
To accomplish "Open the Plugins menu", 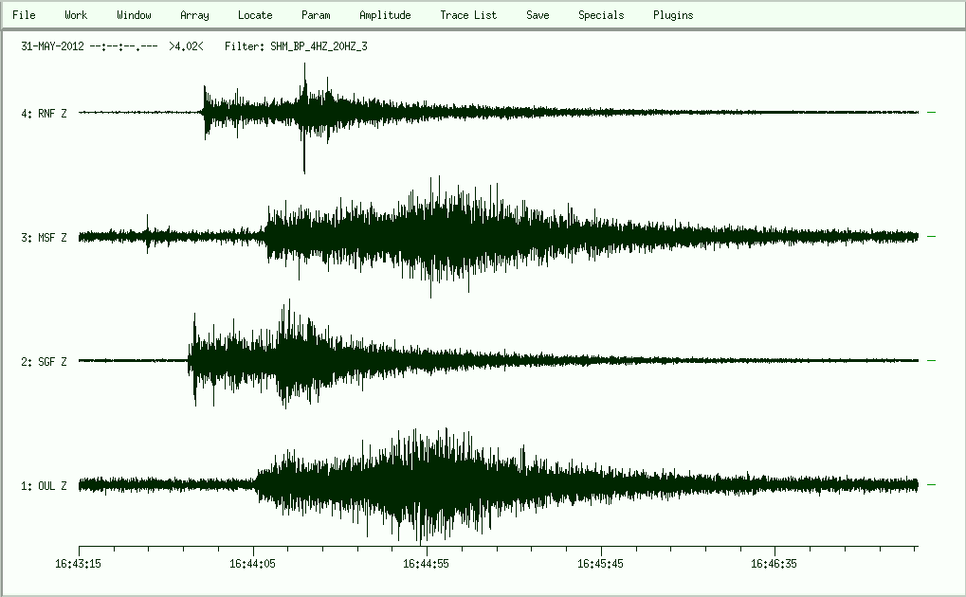I will (x=673, y=15).
